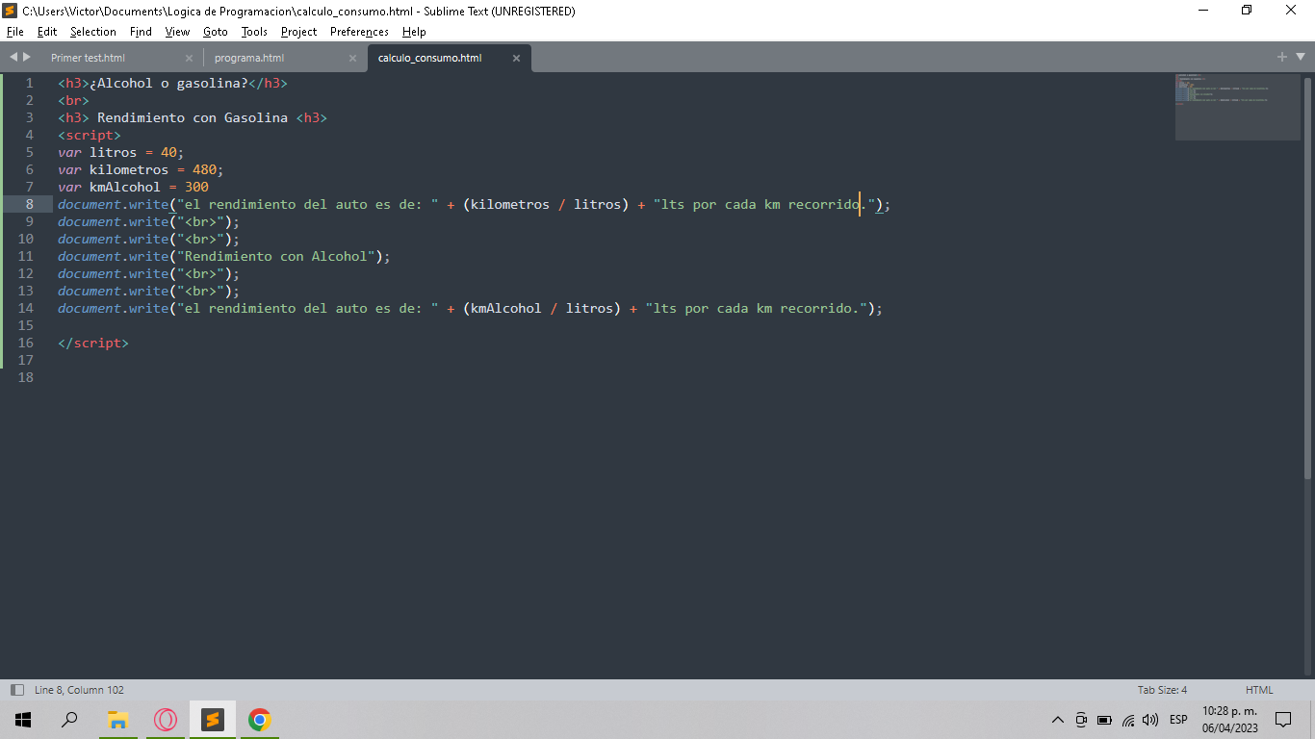1315x739 pixels.
Task: Open the Help menu
Action: 414,32
